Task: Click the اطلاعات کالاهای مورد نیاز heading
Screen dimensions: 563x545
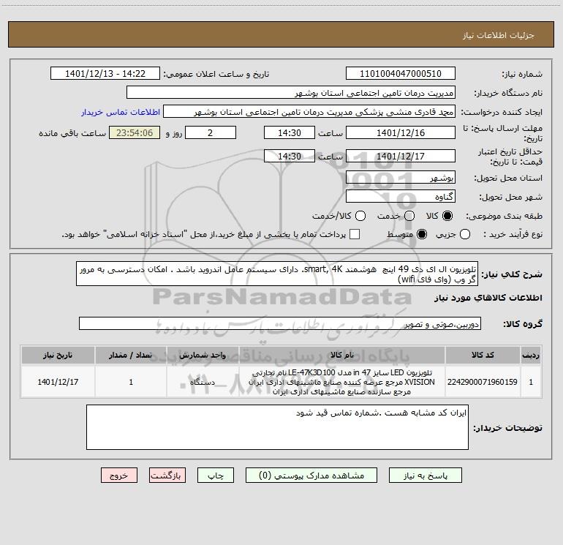Action: point(488,298)
